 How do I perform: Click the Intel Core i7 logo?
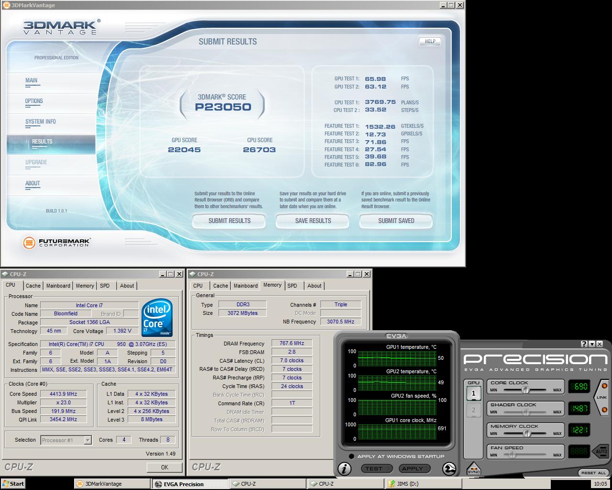click(157, 318)
